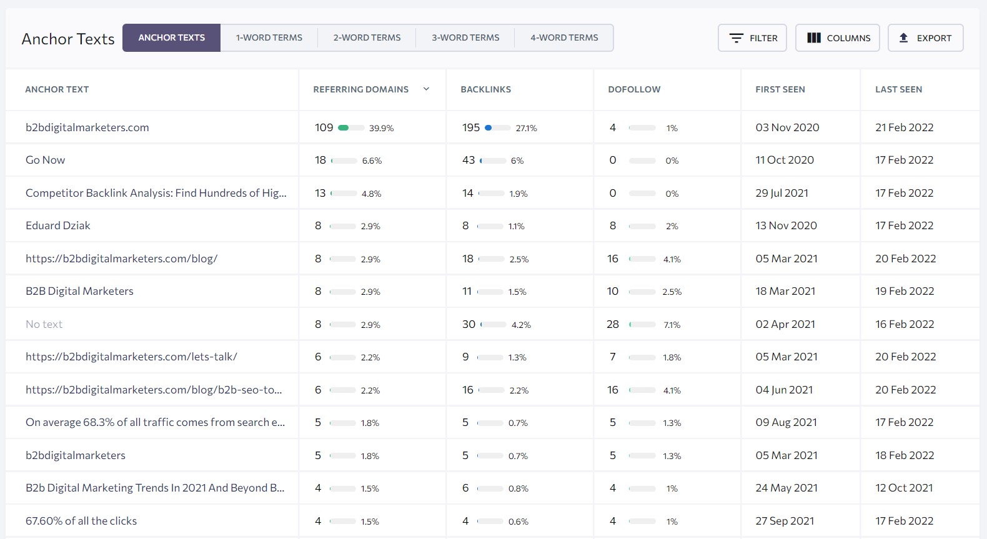The width and height of the screenshot is (987, 539).
Task: Click first seen date 03 Nov 2020
Action: (x=787, y=127)
